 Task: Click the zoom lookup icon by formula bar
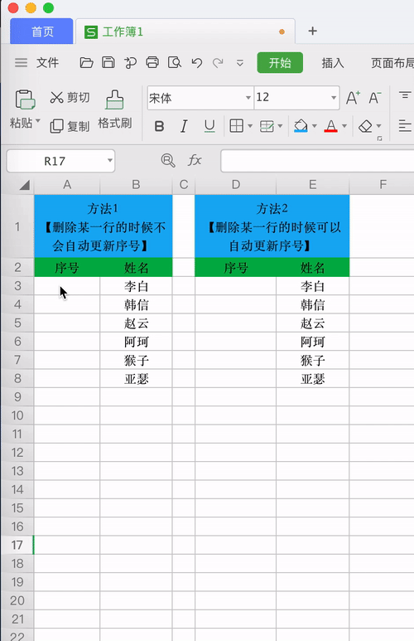(168, 160)
